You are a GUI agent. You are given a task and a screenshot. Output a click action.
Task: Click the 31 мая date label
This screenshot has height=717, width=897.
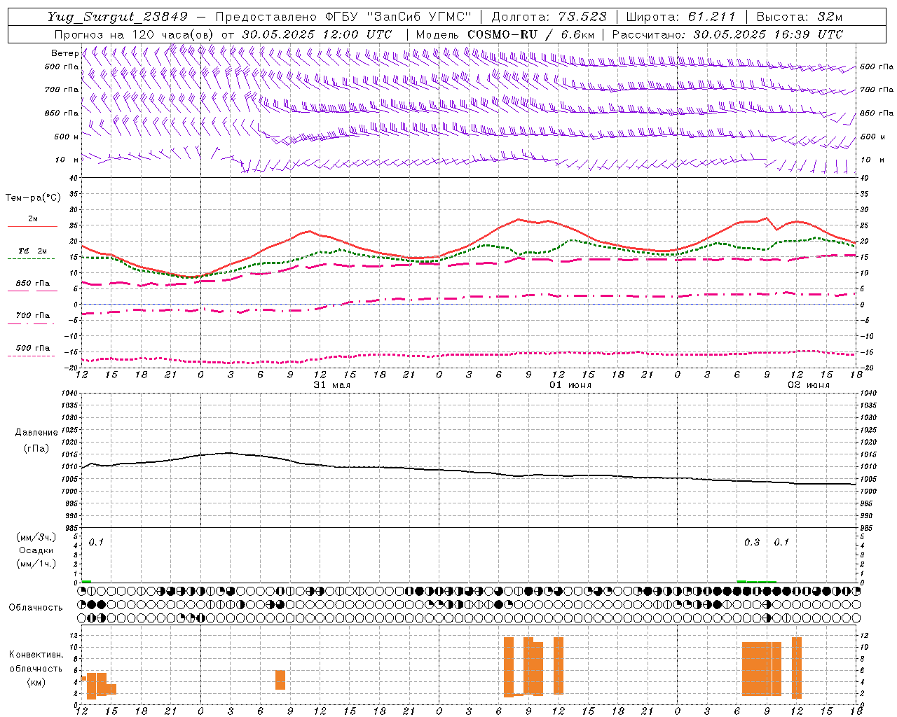[331, 385]
